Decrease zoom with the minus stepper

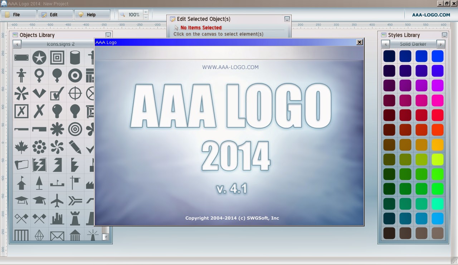coord(146,17)
